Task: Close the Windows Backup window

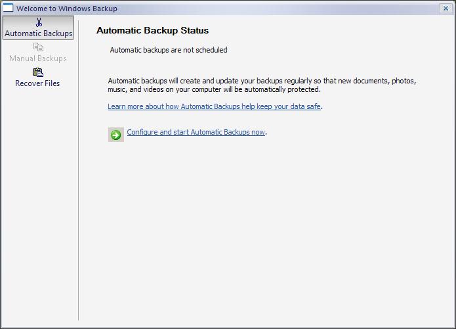Action: pos(446,8)
